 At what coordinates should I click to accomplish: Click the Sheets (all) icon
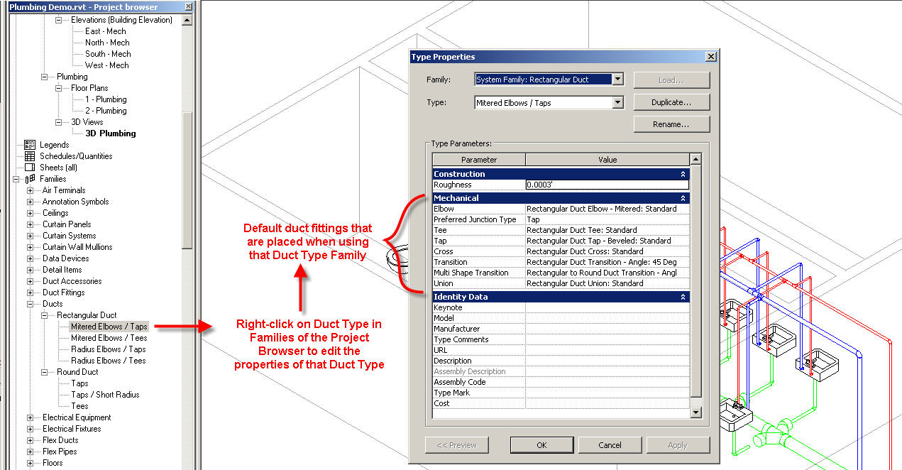tap(30, 168)
